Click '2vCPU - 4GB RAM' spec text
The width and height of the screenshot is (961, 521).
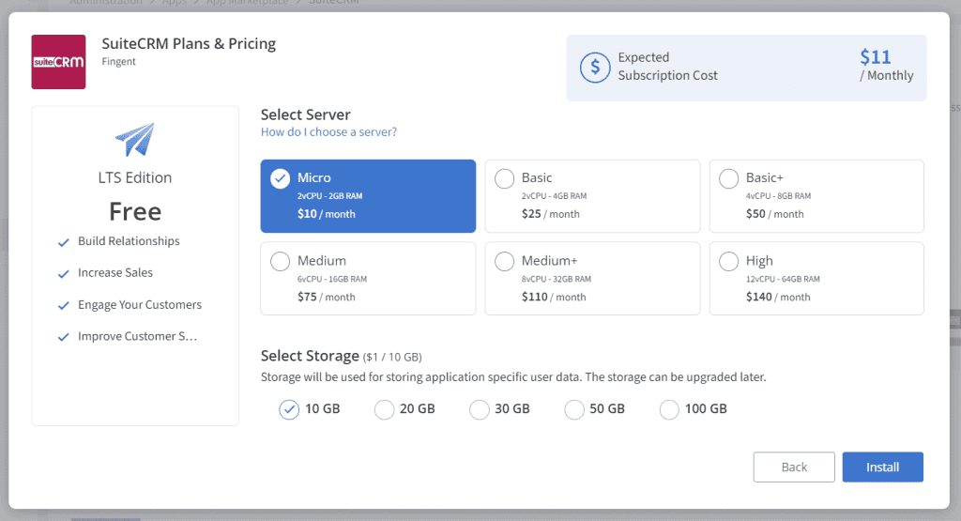coord(554,196)
